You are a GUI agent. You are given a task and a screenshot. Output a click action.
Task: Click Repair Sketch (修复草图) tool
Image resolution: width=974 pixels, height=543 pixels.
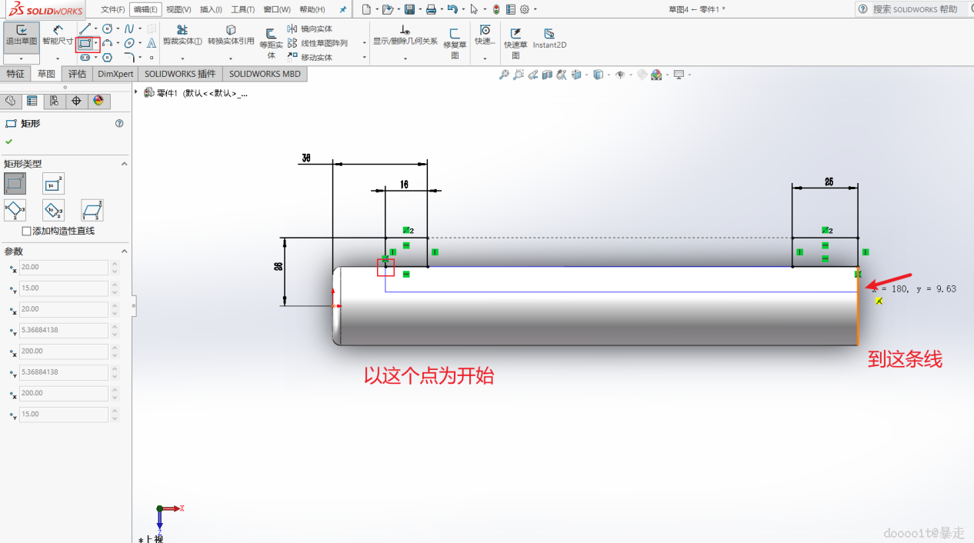tap(455, 44)
